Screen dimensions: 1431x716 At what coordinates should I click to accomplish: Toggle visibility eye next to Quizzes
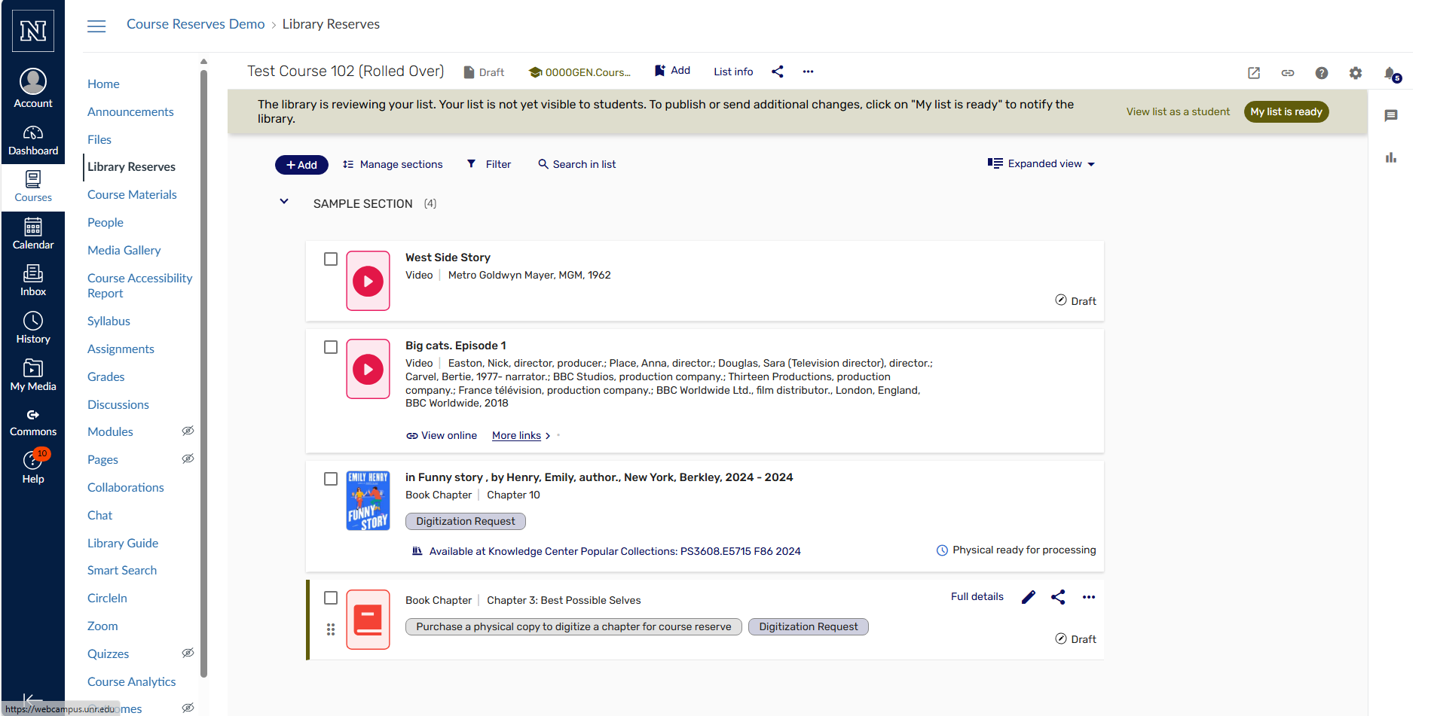[x=188, y=653]
